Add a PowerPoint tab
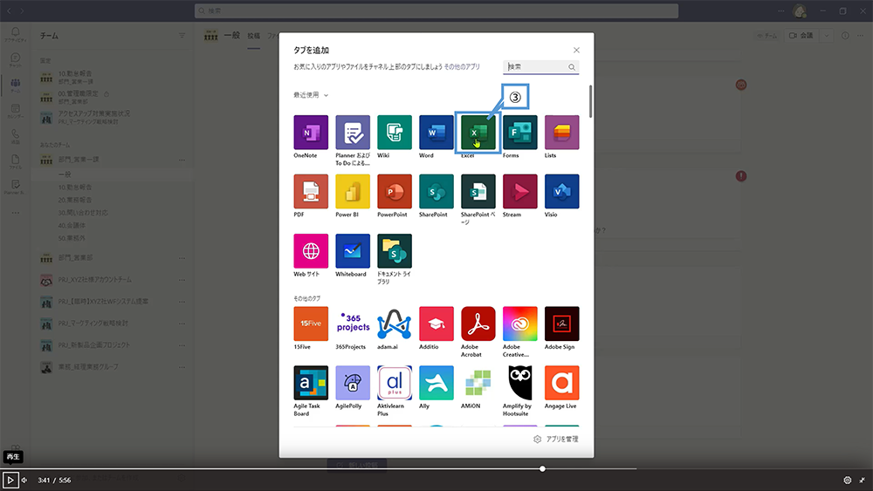 (395, 191)
